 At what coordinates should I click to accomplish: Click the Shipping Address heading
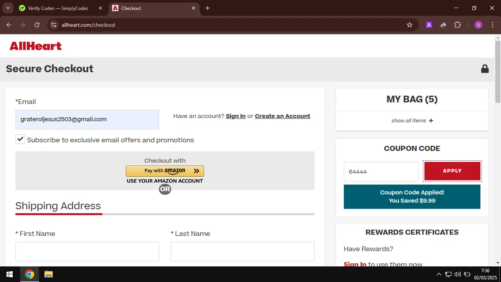point(58,206)
